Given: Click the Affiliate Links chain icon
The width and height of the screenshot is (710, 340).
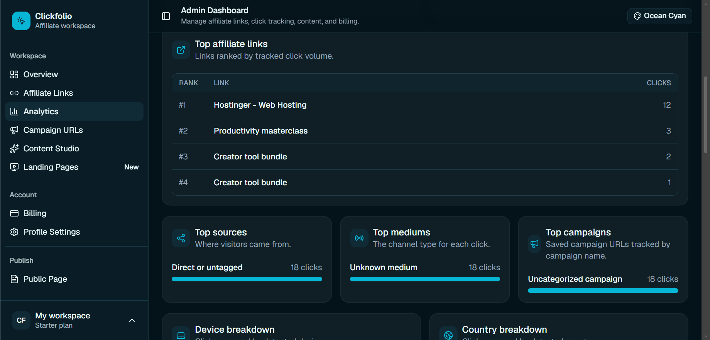Looking at the screenshot, I should click(14, 93).
